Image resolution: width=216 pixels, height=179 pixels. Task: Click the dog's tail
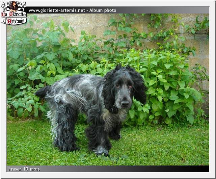(42, 91)
